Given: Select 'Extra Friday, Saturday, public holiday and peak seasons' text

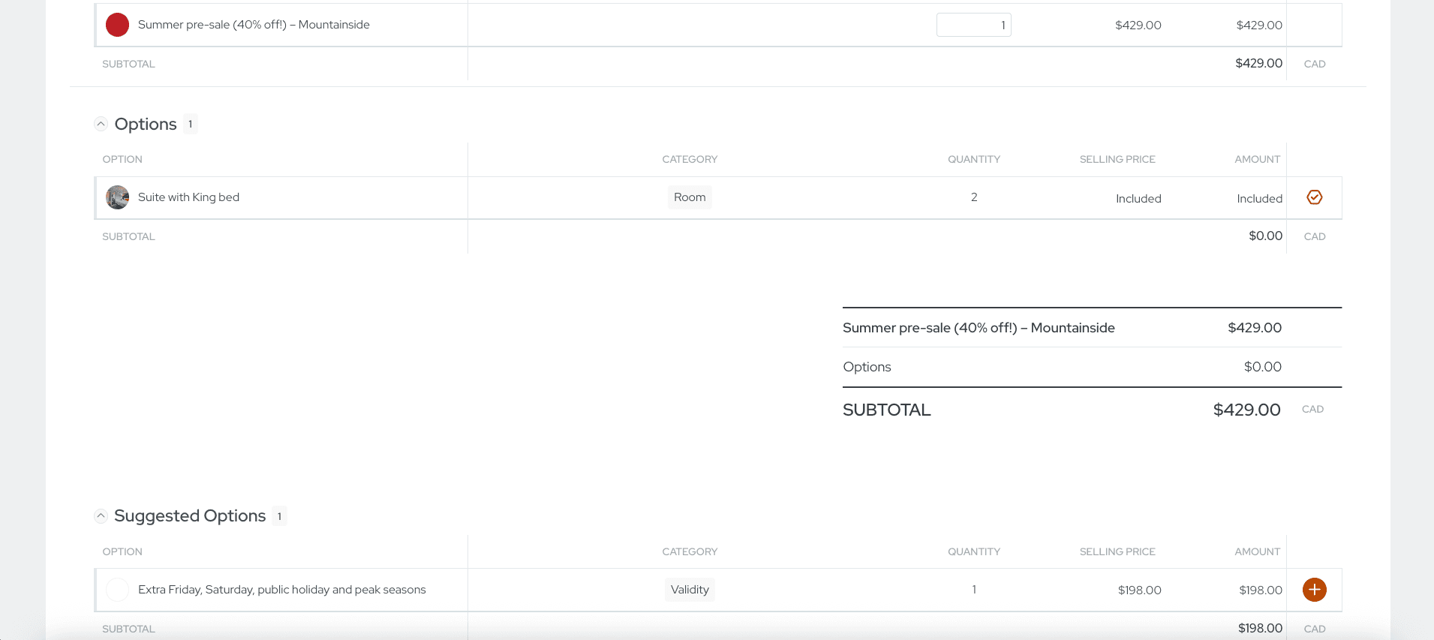Looking at the screenshot, I should (281, 590).
